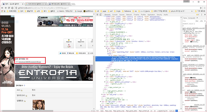The height and width of the screenshot is (112, 207).
Task: Expand the re_gall_box_1 div node
Action: pos(105,23)
